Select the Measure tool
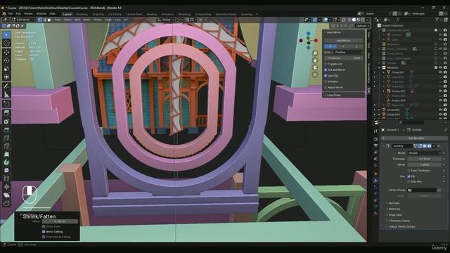 point(6,94)
